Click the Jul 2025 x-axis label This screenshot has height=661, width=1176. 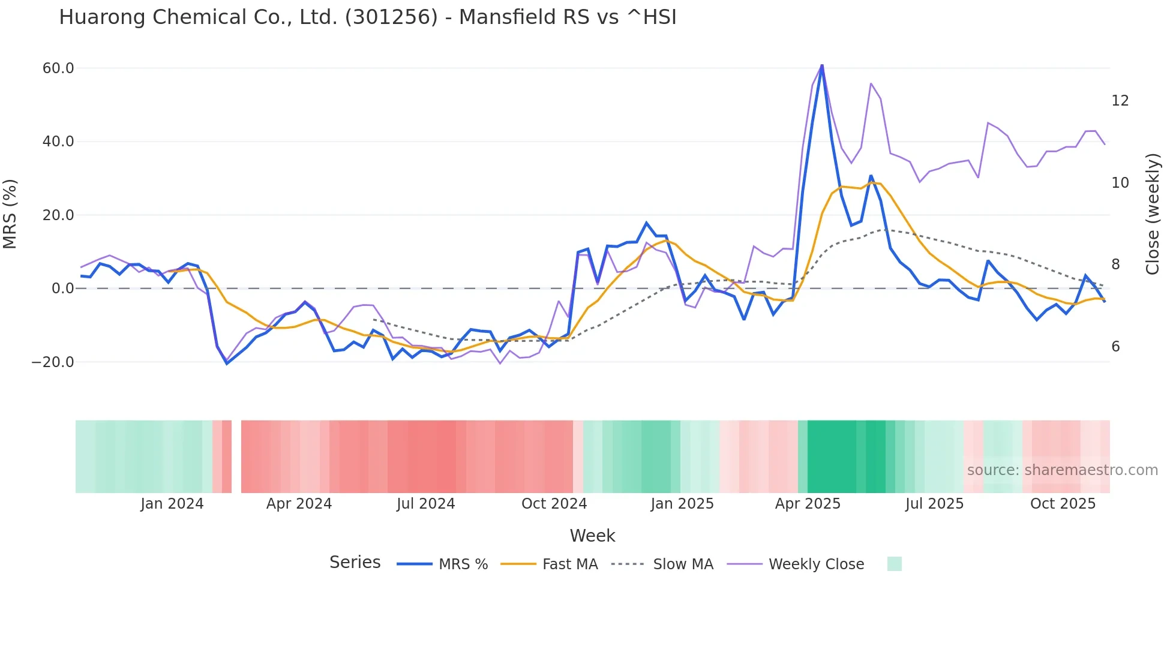pyautogui.click(x=934, y=504)
